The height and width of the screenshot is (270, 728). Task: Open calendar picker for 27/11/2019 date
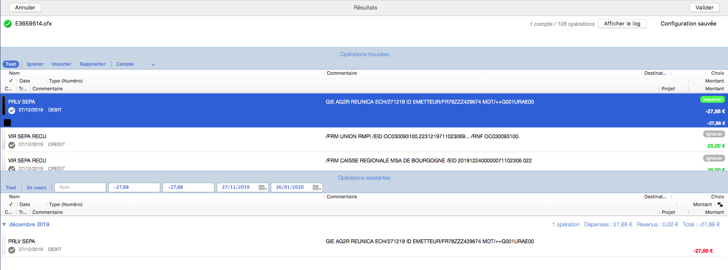point(263,187)
